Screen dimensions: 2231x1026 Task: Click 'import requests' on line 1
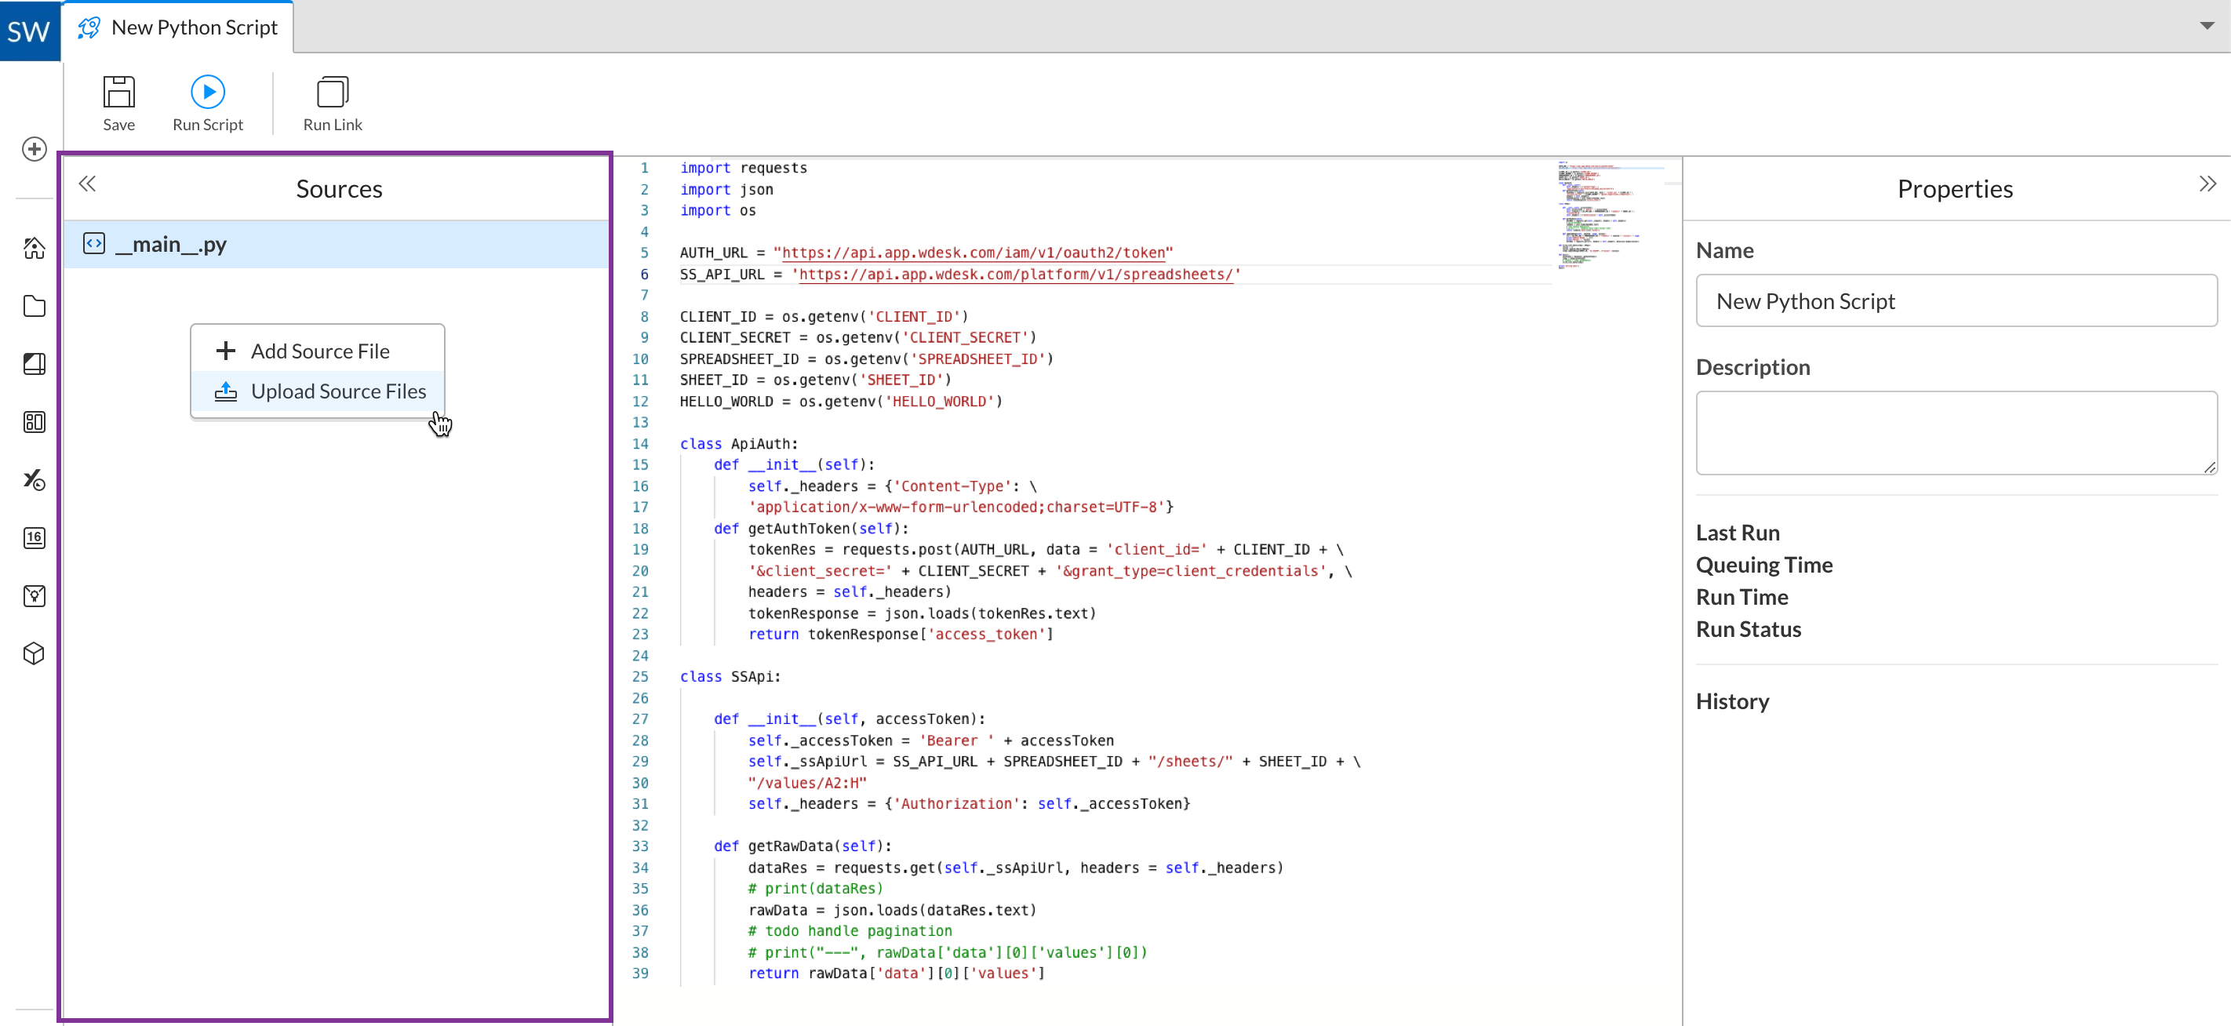pos(743,168)
